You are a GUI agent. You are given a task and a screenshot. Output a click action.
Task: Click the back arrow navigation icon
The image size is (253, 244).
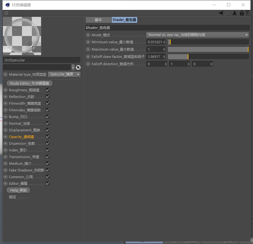point(223,13)
